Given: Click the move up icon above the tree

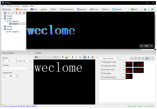Looking at the screenshot, I should (x=17, y=13).
